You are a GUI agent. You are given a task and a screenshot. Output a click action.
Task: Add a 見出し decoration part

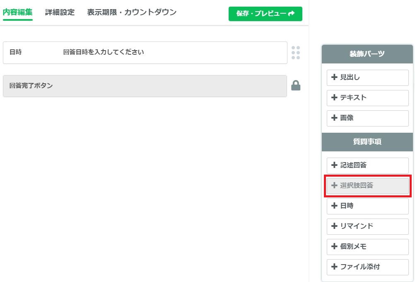(x=368, y=78)
